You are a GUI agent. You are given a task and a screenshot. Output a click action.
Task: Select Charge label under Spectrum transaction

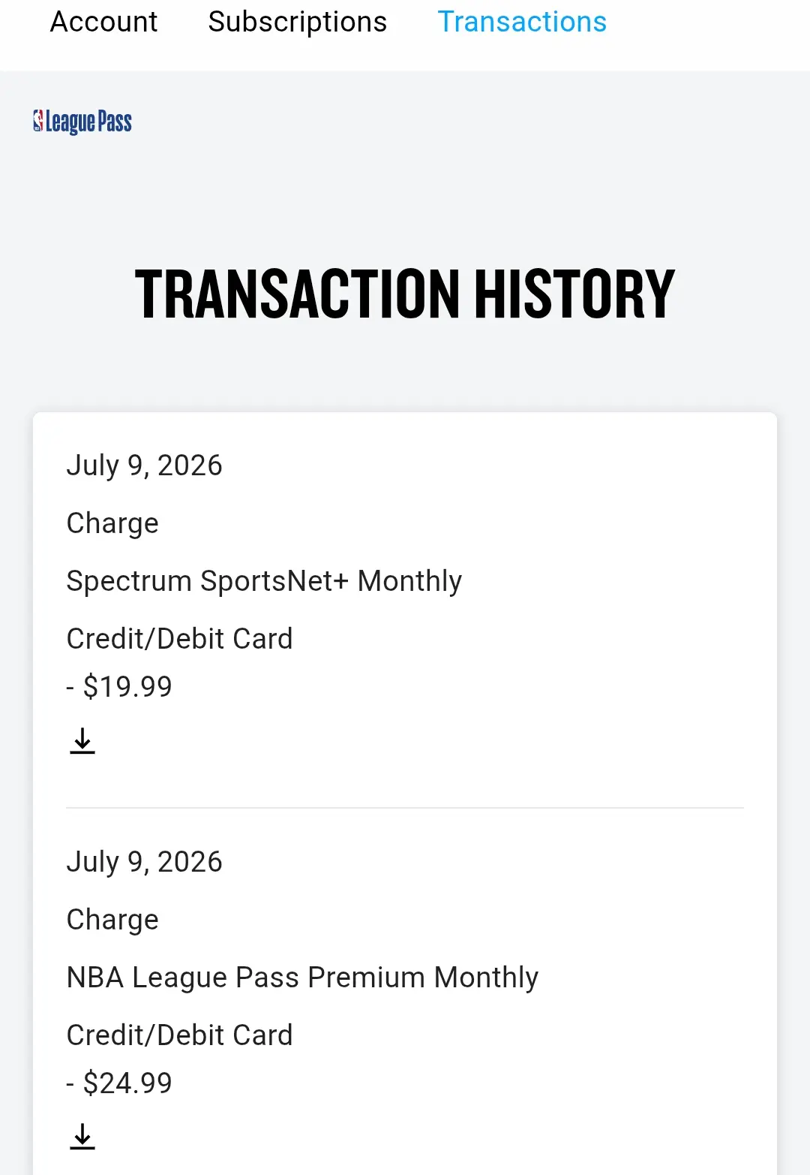pyautogui.click(x=112, y=523)
